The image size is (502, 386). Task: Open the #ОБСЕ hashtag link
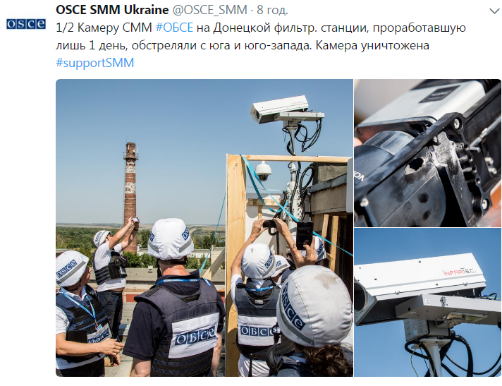coord(174,28)
